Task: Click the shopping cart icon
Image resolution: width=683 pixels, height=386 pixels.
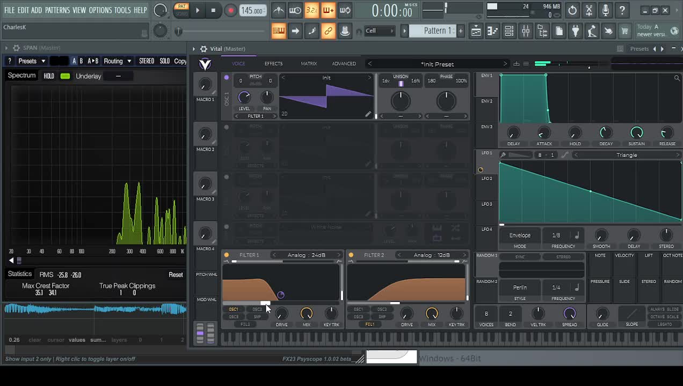Action: (624, 31)
